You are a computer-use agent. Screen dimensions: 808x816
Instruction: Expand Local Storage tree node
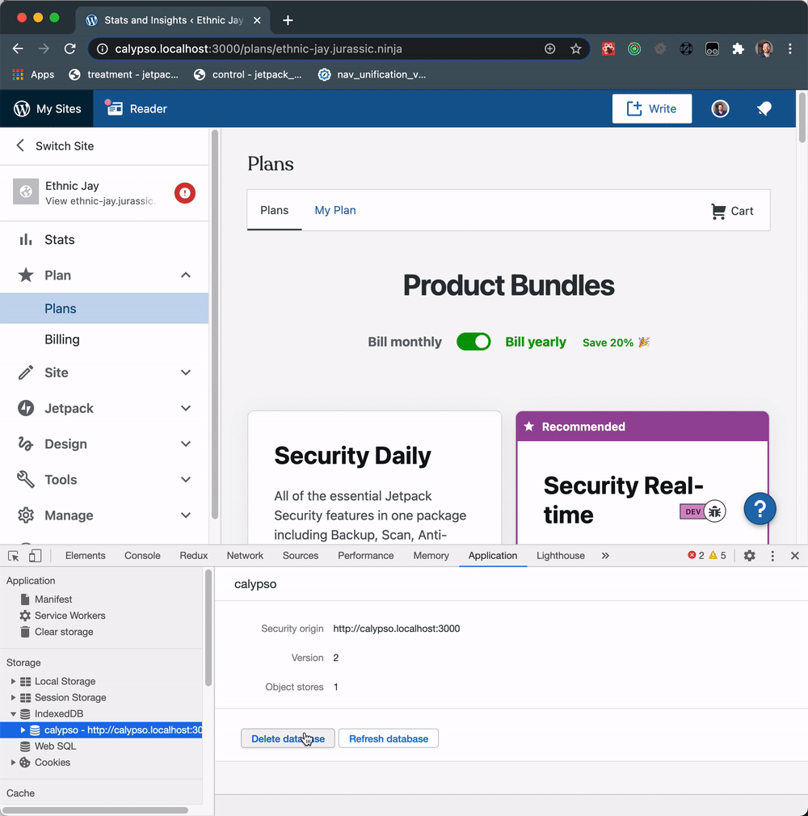pyautogui.click(x=14, y=681)
